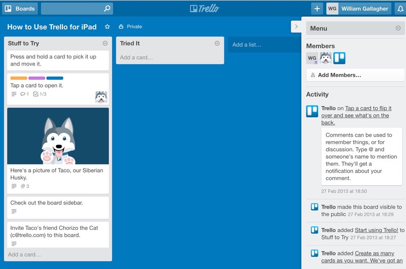
Task: Open Tap a card to flip it link
Action: (x=356, y=116)
